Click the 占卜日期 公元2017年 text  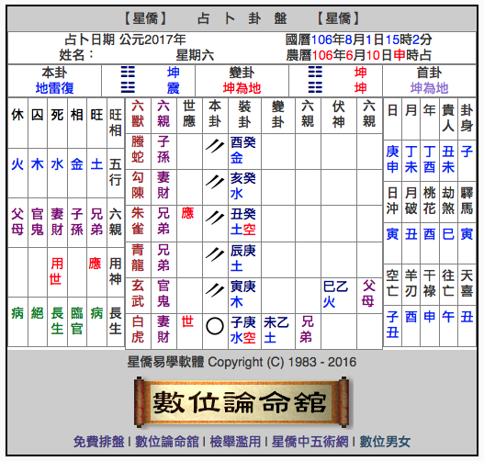[125, 39]
